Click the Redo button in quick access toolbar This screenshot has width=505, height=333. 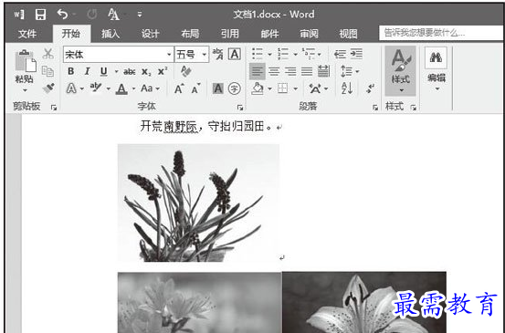(x=92, y=15)
